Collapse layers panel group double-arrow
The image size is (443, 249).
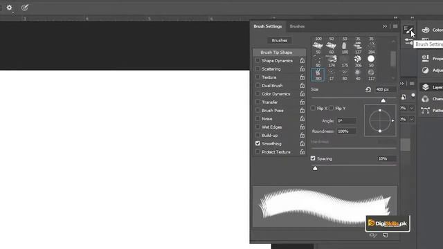click(401, 84)
